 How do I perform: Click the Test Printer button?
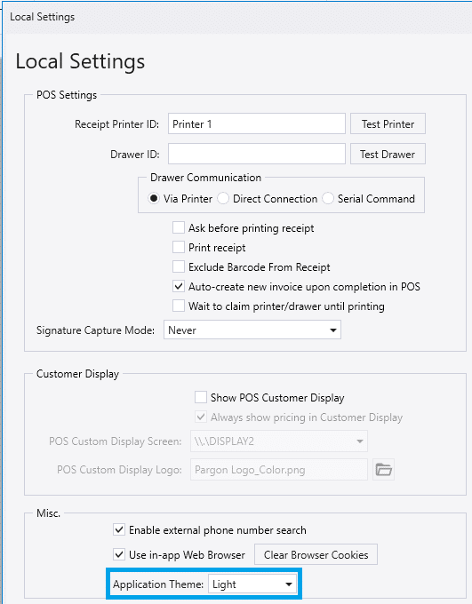(388, 123)
